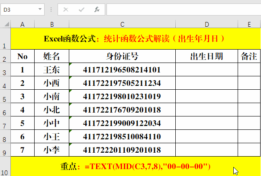Select empty 出生日期 cell for 王东
The width and height of the screenshot is (261, 176).
click(x=207, y=69)
